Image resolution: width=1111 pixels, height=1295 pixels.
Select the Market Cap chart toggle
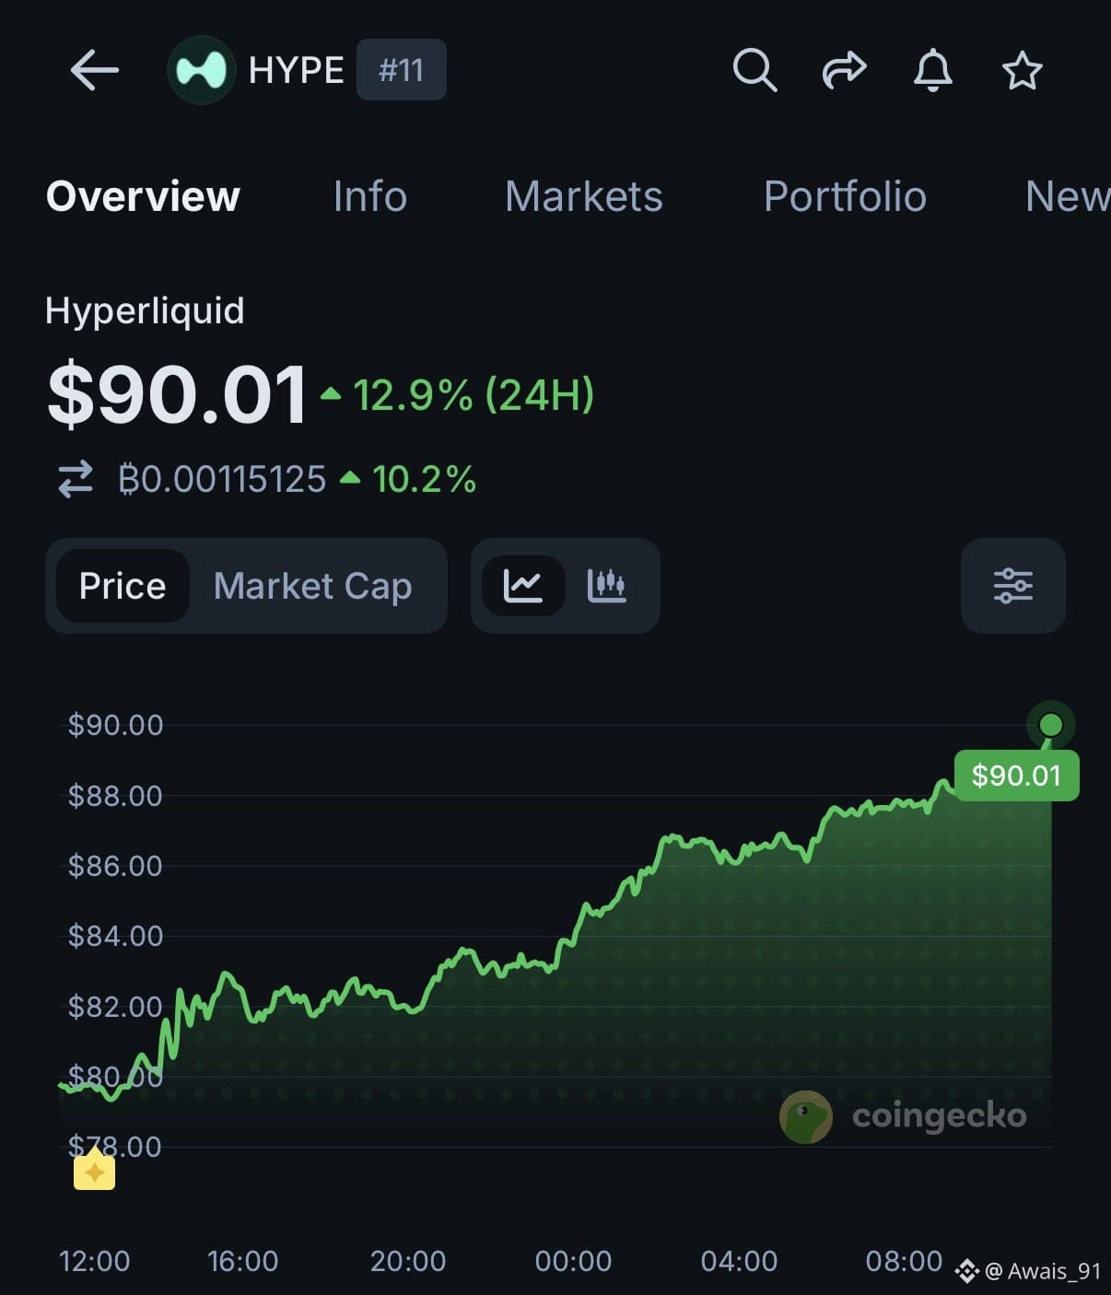[x=312, y=586]
